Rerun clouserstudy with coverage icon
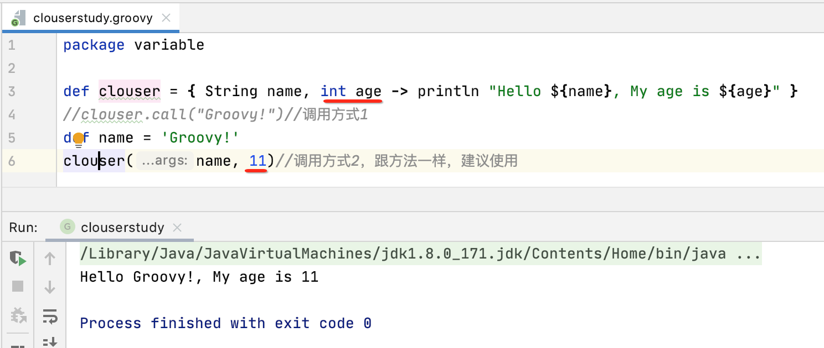Viewport: 824px width, 348px height. (18, 258)
